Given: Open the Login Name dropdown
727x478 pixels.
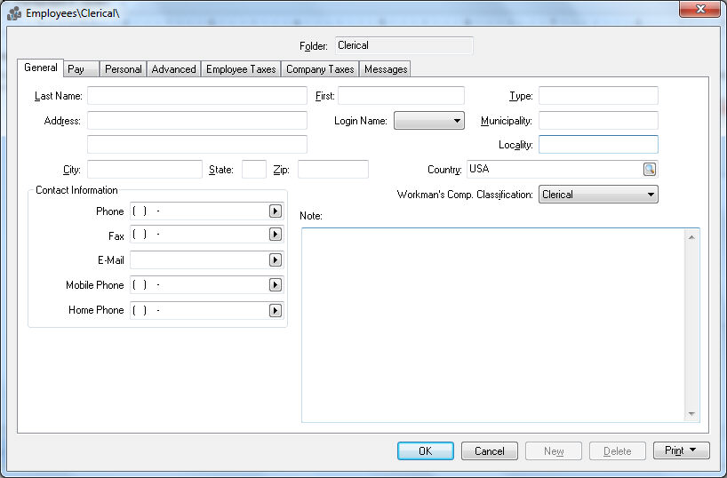Looking at the screenshot, I should coord(457,121).
